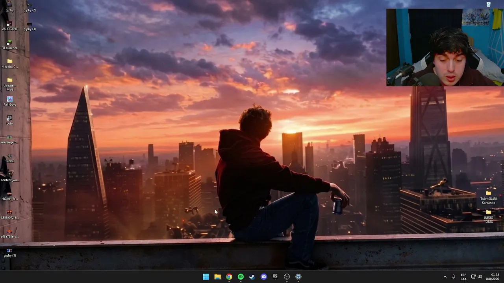This screenshot has width=504, height=283.
Task: Show hidden system tray icons
Action: (x=445, y=277)
